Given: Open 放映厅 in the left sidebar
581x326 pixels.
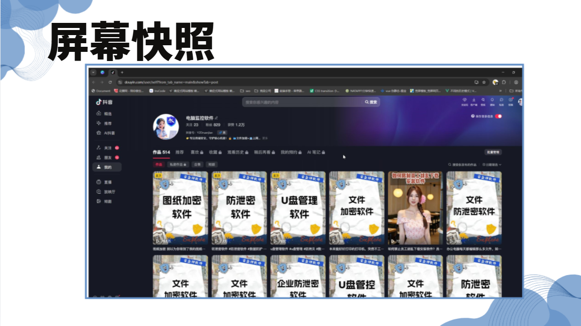Looking at the screenshot, I should click(105, 191).
